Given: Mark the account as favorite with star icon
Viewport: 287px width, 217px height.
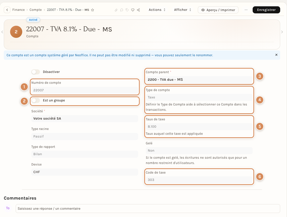Looking at the screenshot, I should tap(93, 10).
